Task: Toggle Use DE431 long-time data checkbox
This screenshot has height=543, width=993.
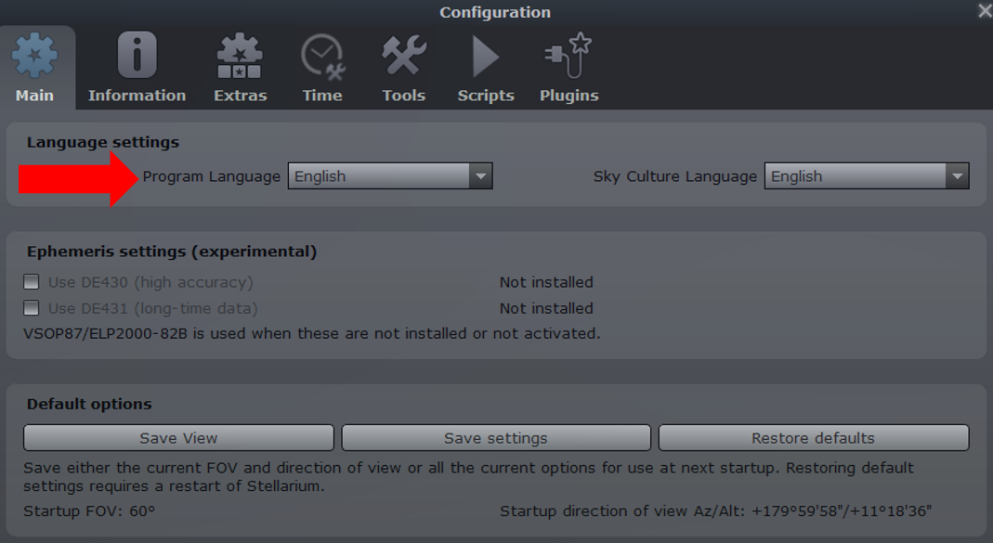Action: (32, 308)
